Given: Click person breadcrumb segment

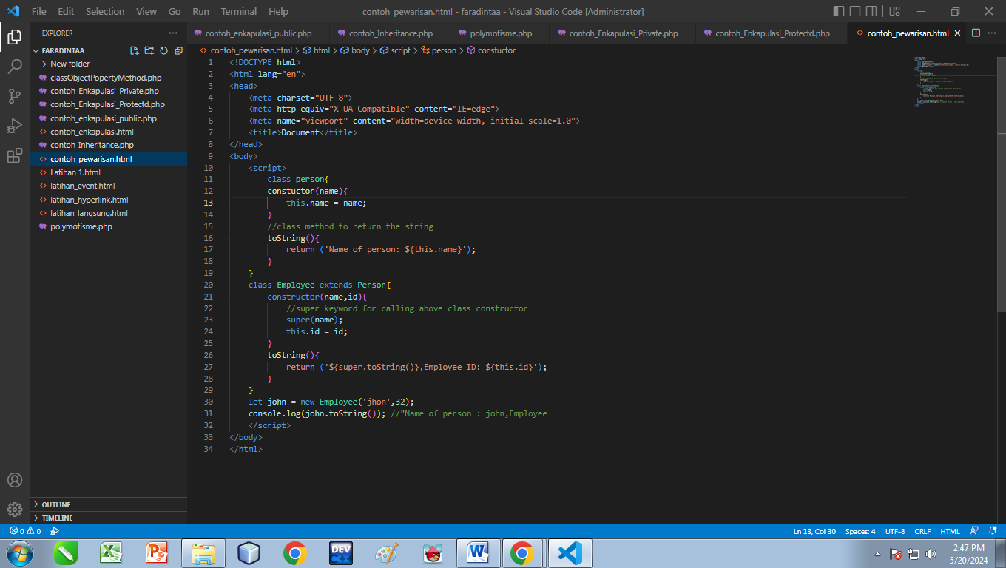Looking at the screenshot, I should [x=439, y=50].
